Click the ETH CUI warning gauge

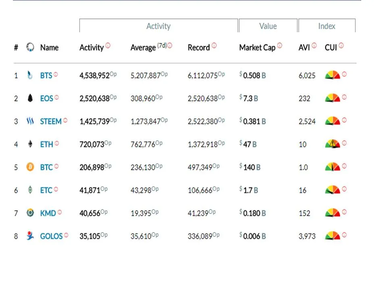point(333,144)
